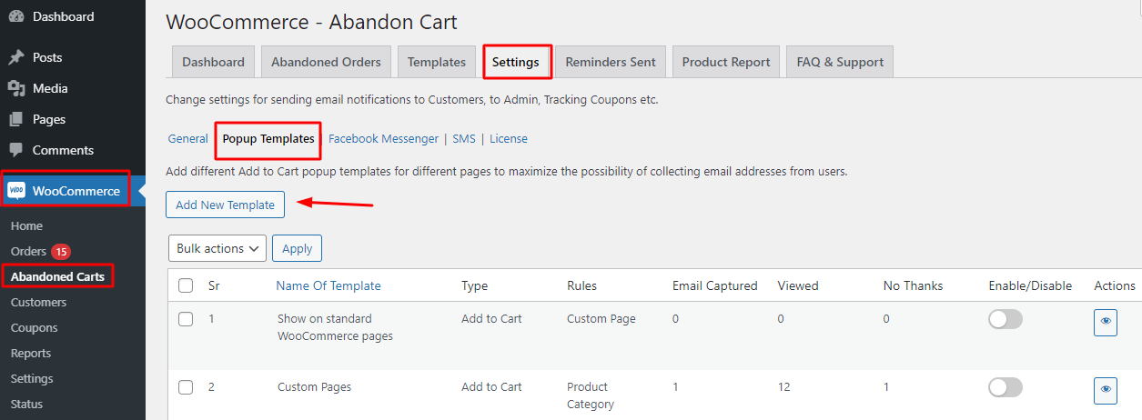Open Posts in admin sidebar
1142x420 pixels.
pos(47,57)
